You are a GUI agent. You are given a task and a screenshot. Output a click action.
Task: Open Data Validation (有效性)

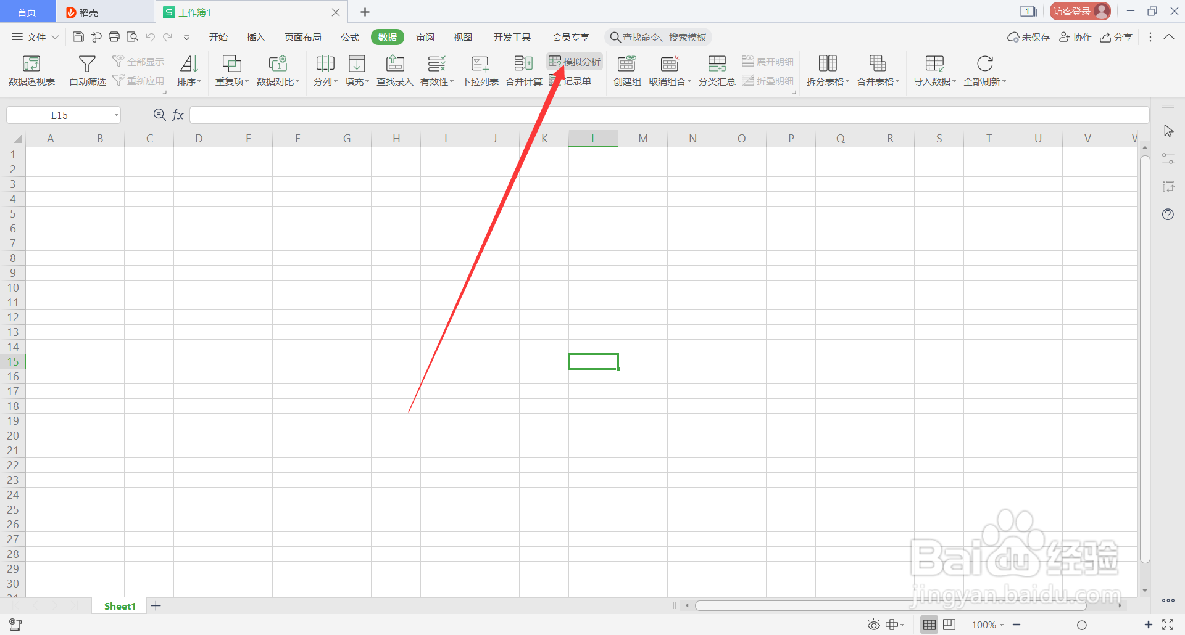(437, 71)
